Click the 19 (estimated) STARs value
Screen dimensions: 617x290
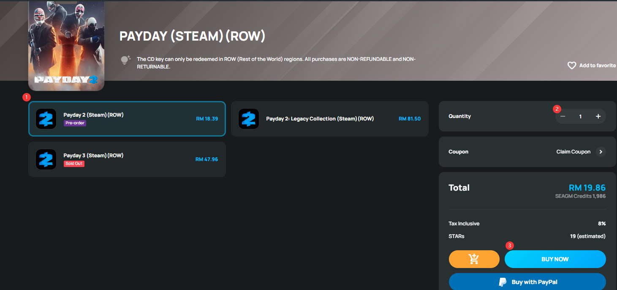[588, 236]
